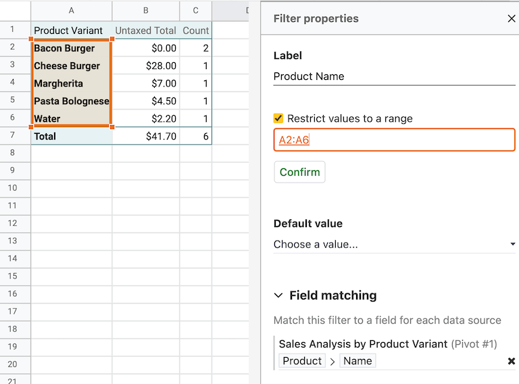Click the Product Variant header cell

70,30
